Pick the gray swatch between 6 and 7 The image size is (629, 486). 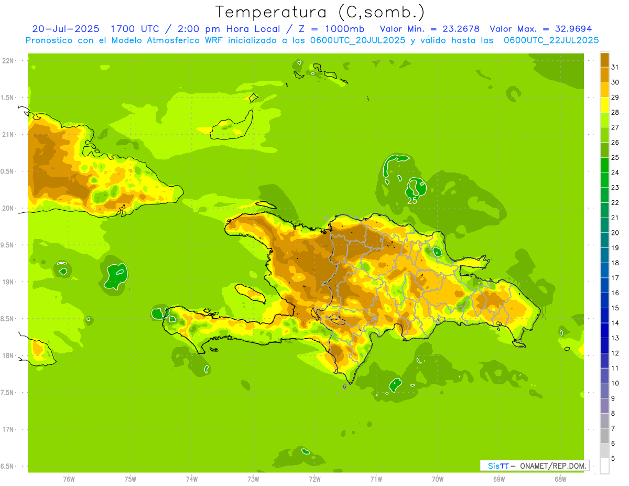[604, 436]
